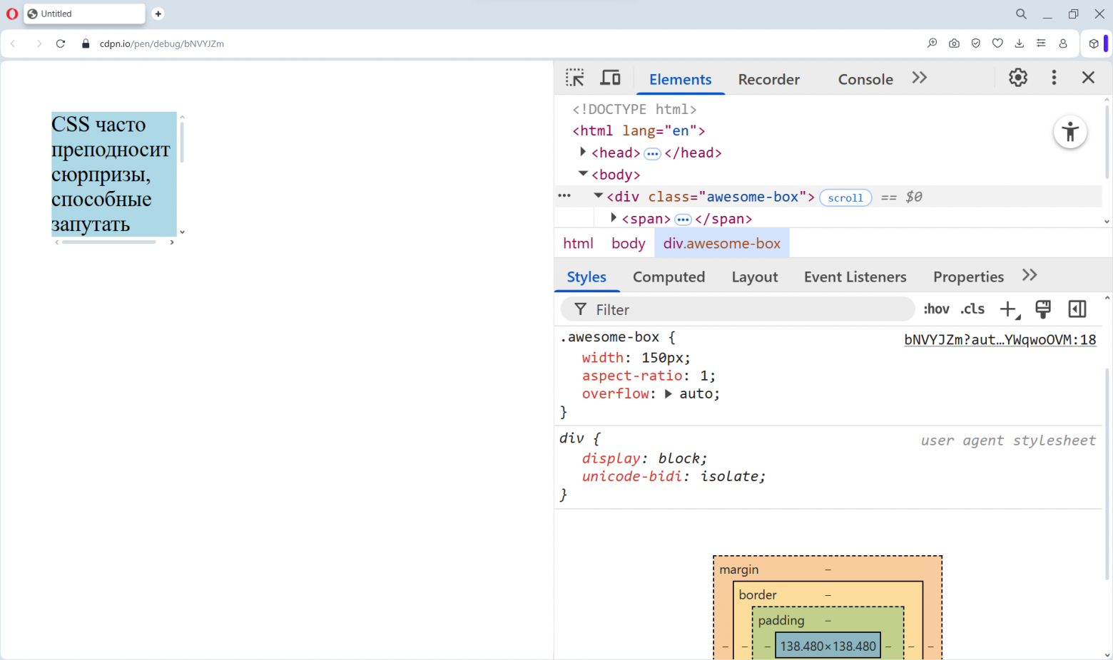
Task: Open the bNVYJZm stylesheet source link
Action: click(x=1000, y=340)
